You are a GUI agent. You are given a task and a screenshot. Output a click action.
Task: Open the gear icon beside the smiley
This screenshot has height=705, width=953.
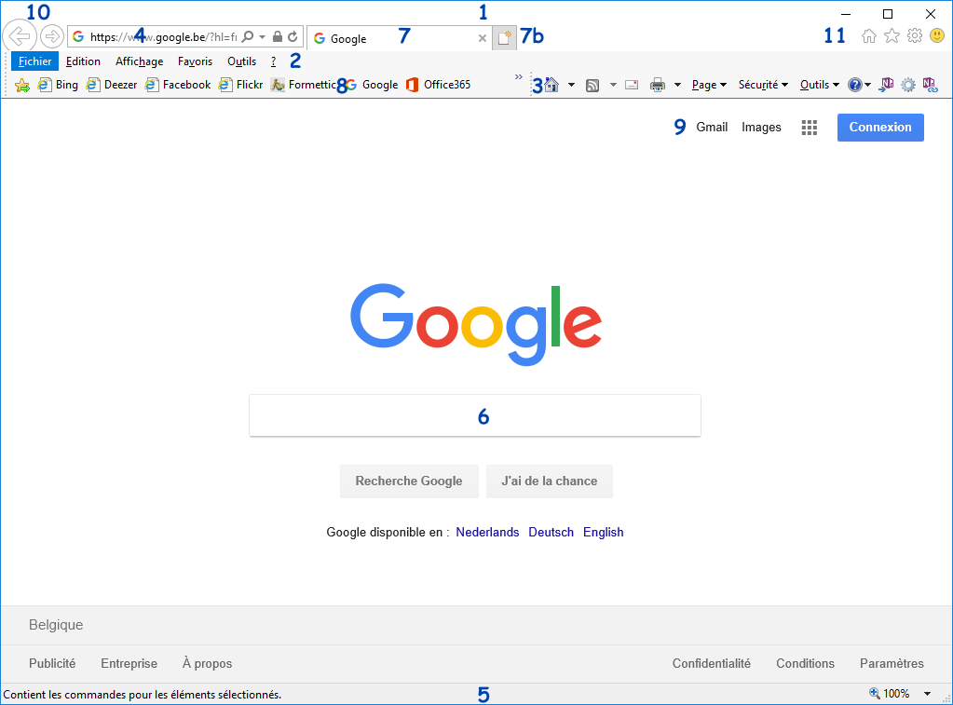[x=915, y=36]
